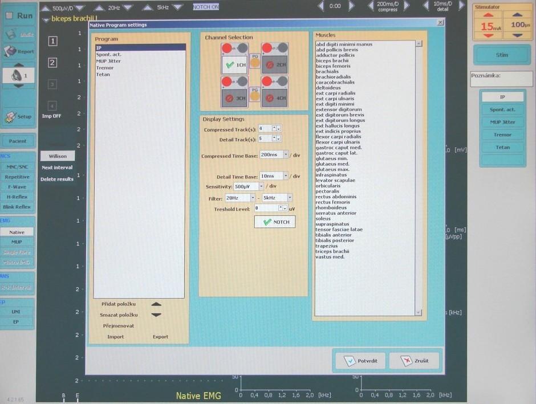This screenshot has height=404, width=536.
Task: Open Native mode in EMG sidebar
Action: tap(17, 232)
